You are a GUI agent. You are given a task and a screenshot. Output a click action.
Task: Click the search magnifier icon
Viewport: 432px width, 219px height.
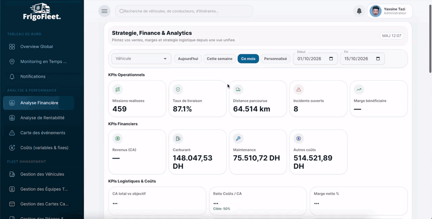point(121,11)
